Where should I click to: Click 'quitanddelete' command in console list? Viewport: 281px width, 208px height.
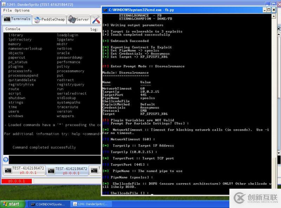point(22,80)
